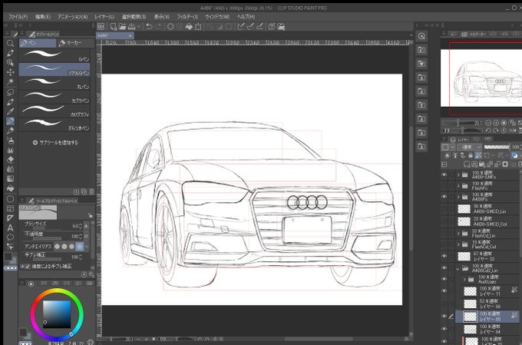Select the Eraser tool
This screenshot has width=522, height=345.
tap(10, 160)
